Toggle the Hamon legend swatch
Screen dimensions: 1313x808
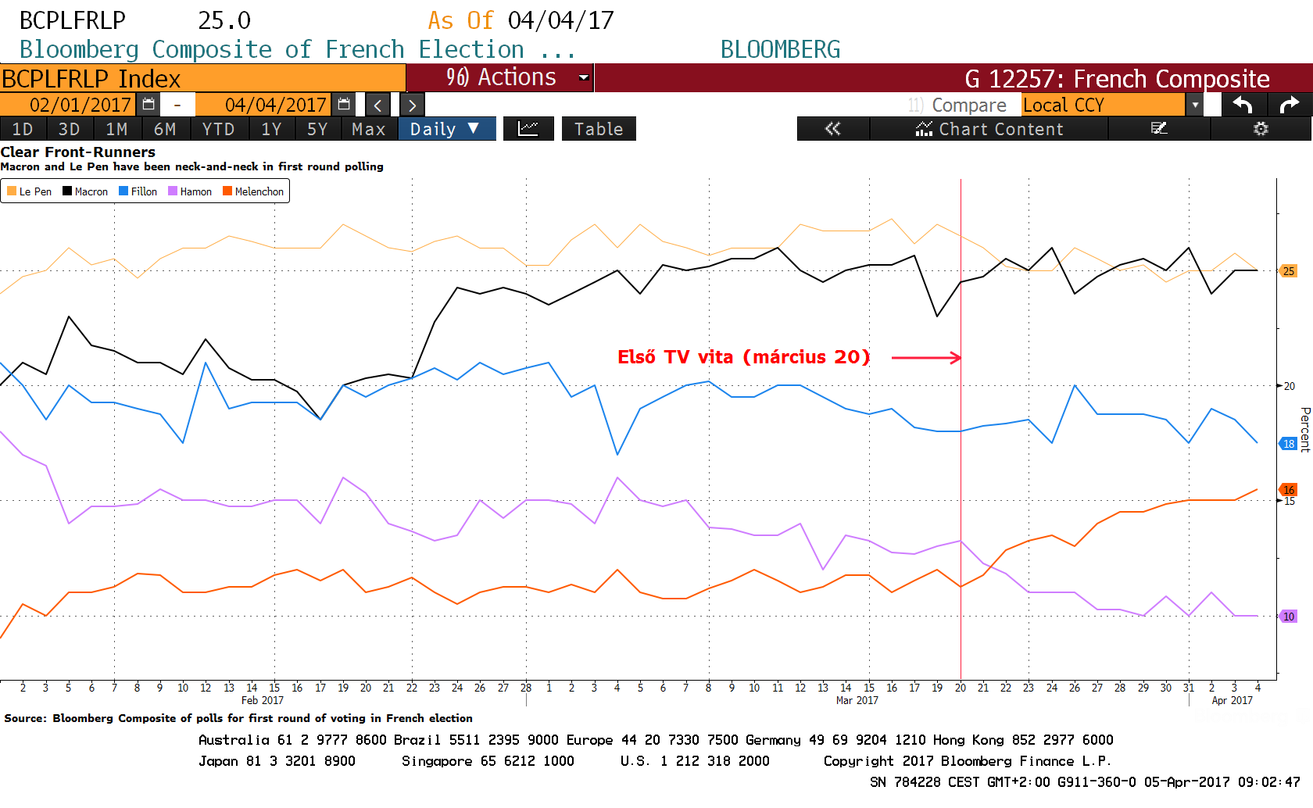(173, 191)
